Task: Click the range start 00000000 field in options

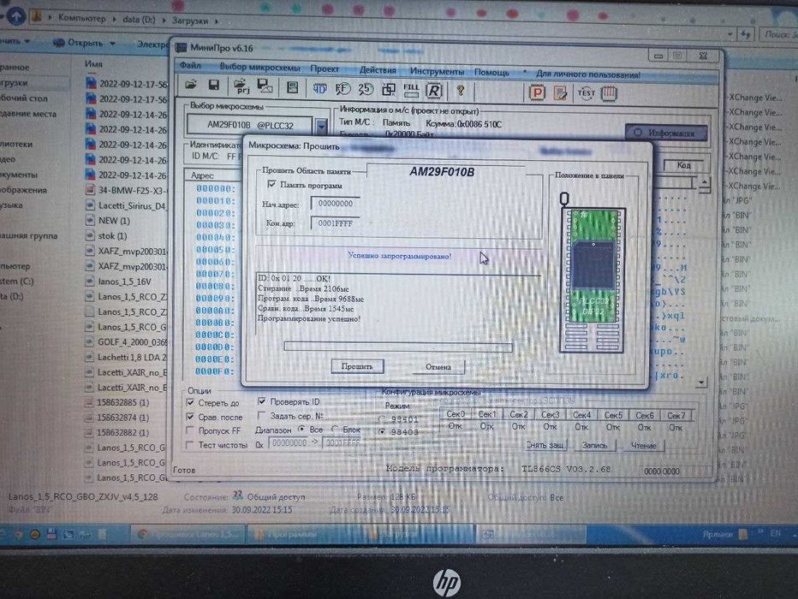Action: (x=289, y=443)
